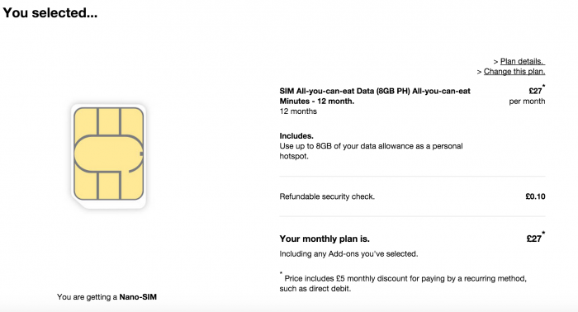The image size is (578, 312).
Task: Select the arrow before Plan details
Action: tap(495, 62)
